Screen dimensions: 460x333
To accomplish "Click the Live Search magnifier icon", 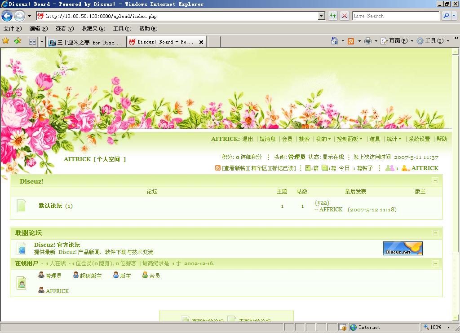I will (446, 16).
